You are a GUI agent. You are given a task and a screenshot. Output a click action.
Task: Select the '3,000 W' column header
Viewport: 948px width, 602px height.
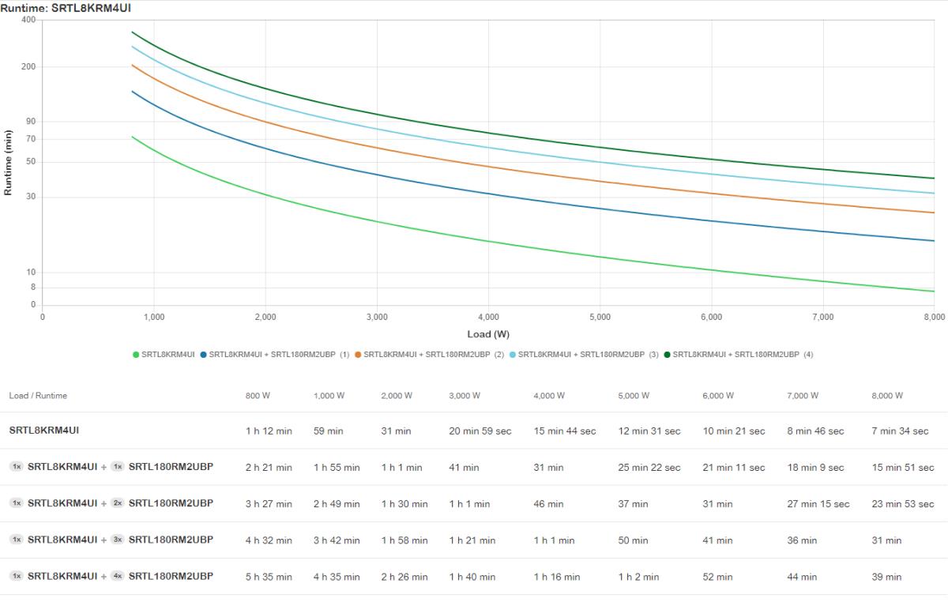(465, 396)
